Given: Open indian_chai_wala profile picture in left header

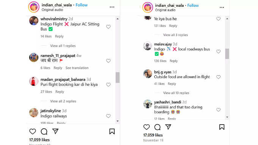Looking at the screenshot, I should click(x=34, y=7).
